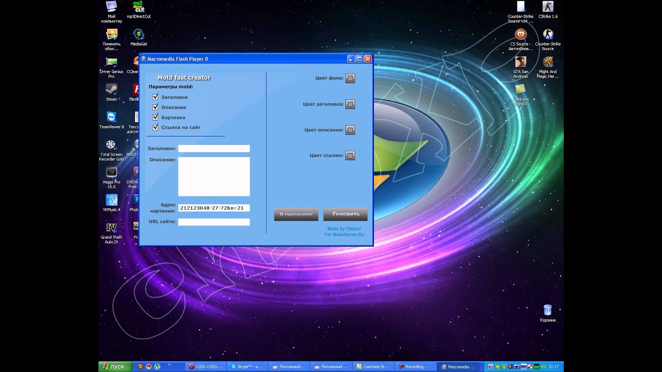The height and width of the screenshot is (372, 662).
Task: Launch Vegas Pro 10.0 icon
Action: (111, 177)
